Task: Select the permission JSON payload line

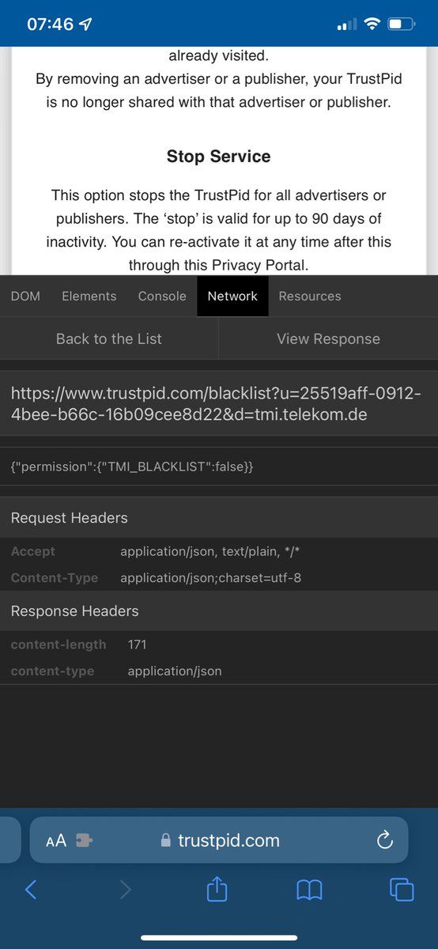Action: tap(132, 467)
